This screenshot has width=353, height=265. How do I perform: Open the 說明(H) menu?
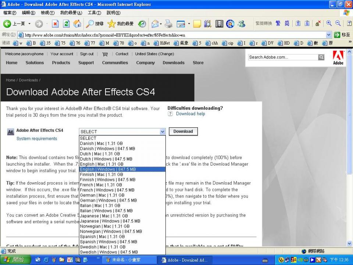click(113, 13)
